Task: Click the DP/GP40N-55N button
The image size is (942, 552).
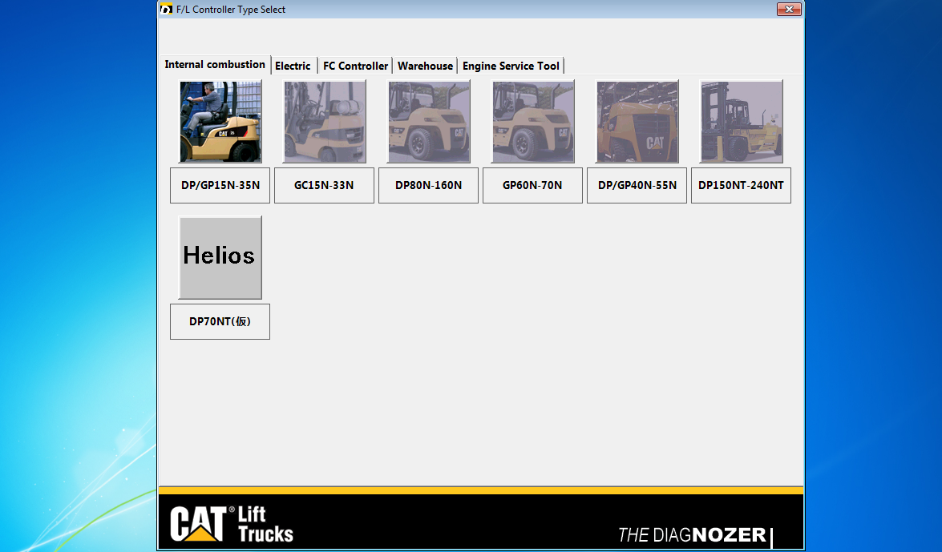Action: (637, 186)
